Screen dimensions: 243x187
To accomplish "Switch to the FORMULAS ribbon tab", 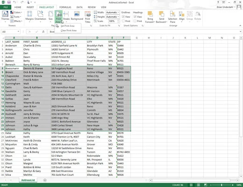I will (65, 7).
